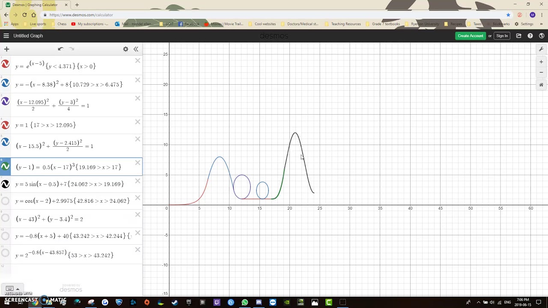The width and height of the screenshot is (548, 308).
Task: Click the Add Item plus button
Action: tap(6, 49)
